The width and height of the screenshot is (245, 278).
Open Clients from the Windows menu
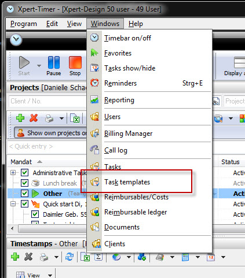(x=149, y=244)
